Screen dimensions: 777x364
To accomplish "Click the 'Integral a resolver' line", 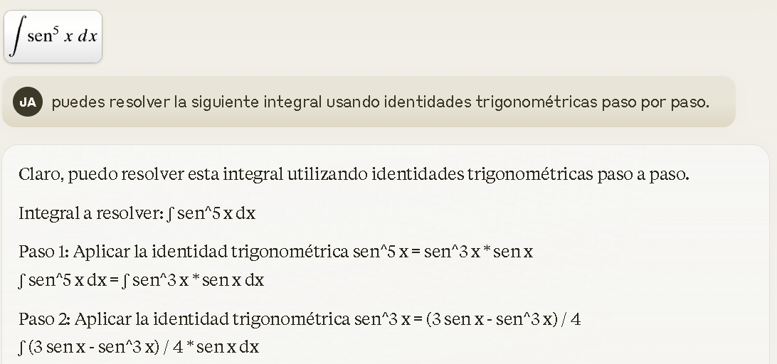I will pos(137,213).
